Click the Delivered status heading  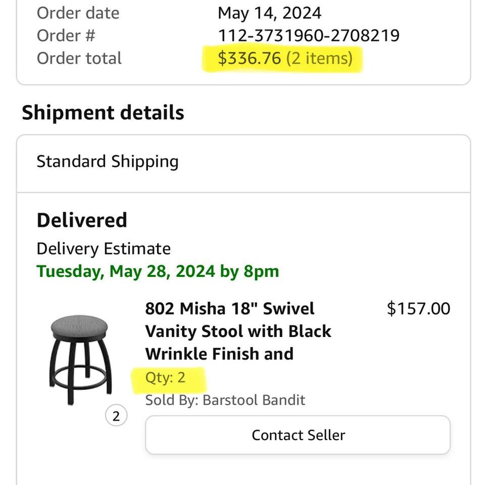tap(82, 220)
